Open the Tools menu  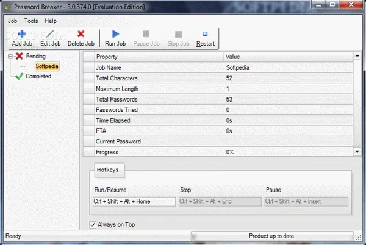pyautogui.click(x=31, y=21)
